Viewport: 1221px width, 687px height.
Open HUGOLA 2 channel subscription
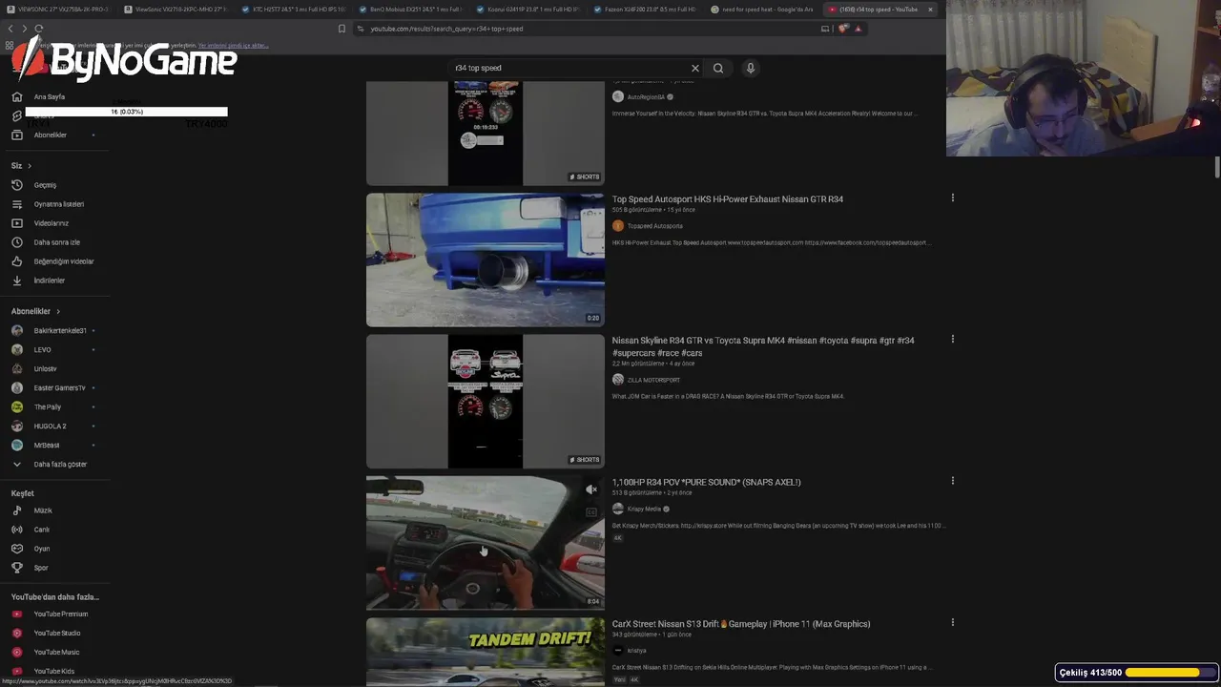pos(50,426)
